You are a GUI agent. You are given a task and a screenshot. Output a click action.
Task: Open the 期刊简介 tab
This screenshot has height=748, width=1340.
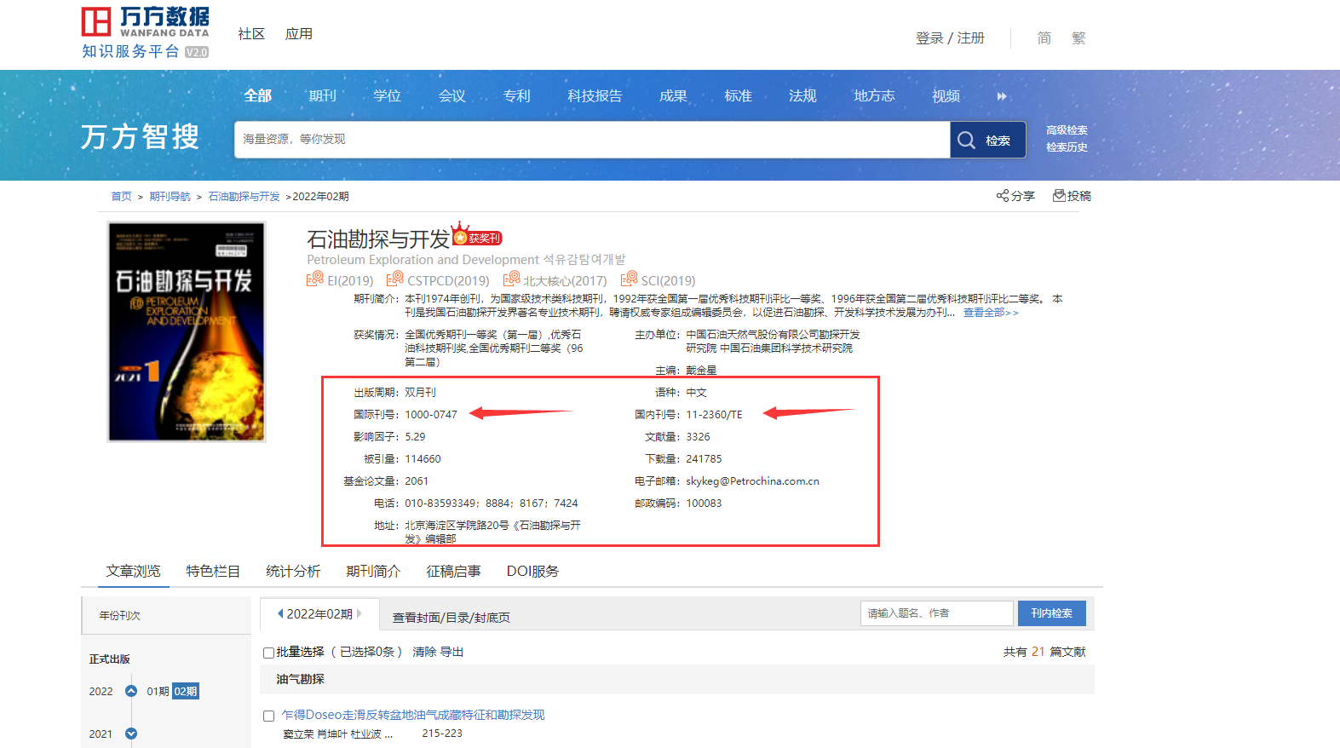tap(373, 571)
